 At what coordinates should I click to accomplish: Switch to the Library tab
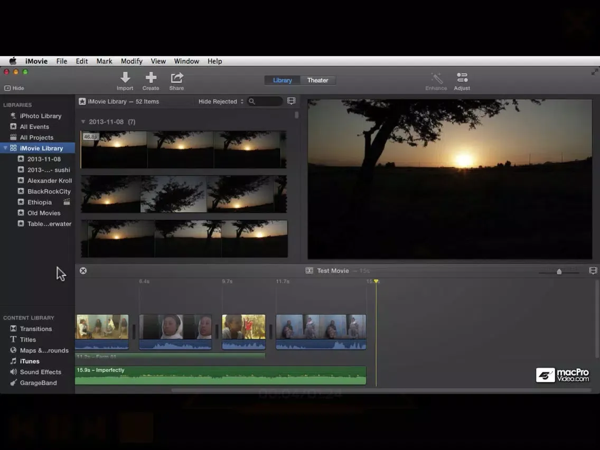pyautogui.click(x=283, y=80)
